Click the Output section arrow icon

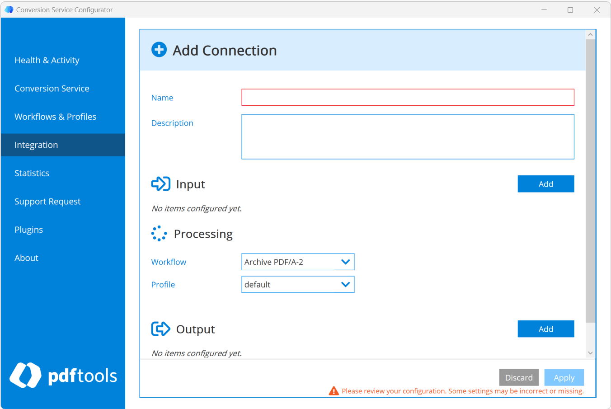pyautogui.click(x=160, y=329)
